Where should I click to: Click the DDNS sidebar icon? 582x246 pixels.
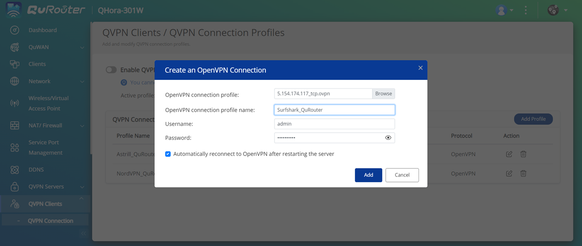point(15,169)
